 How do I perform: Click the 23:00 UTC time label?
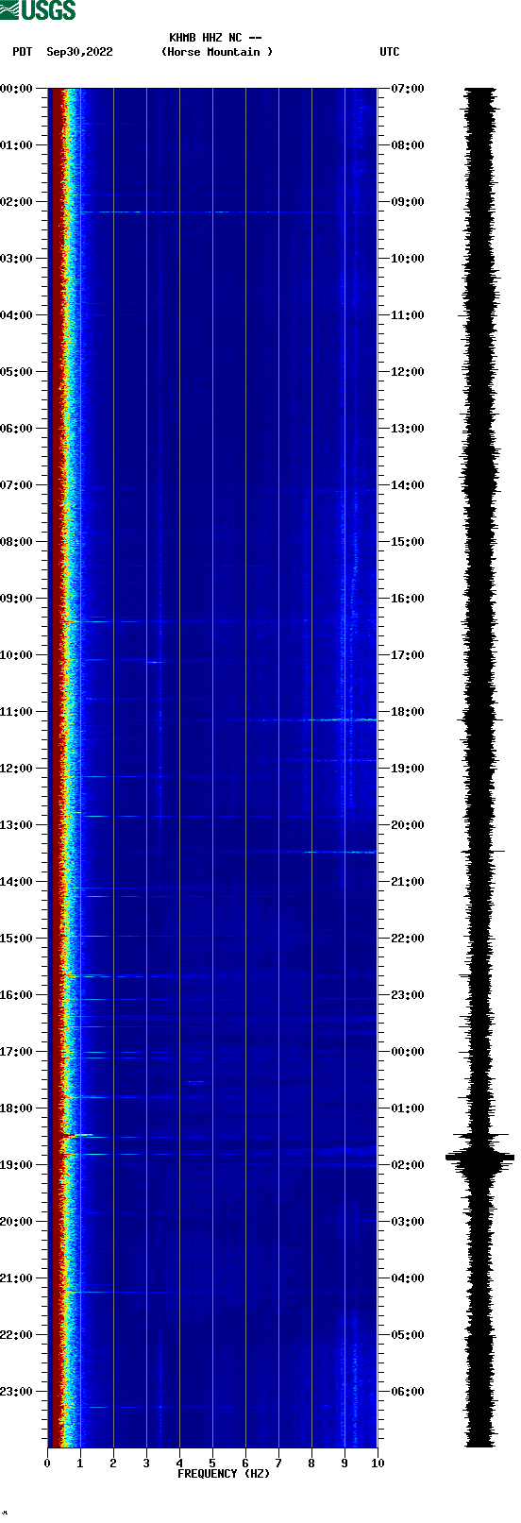408,995
